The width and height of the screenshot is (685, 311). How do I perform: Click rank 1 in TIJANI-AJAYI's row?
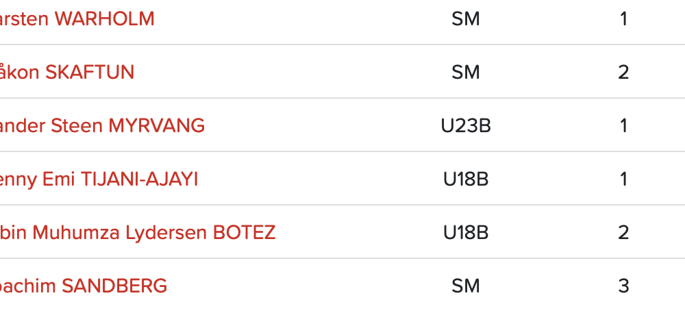623,179
